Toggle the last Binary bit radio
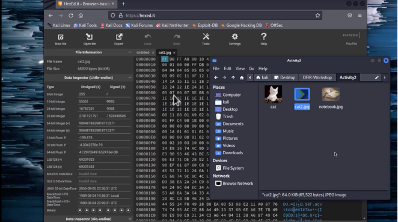 (x=128, y=211)
